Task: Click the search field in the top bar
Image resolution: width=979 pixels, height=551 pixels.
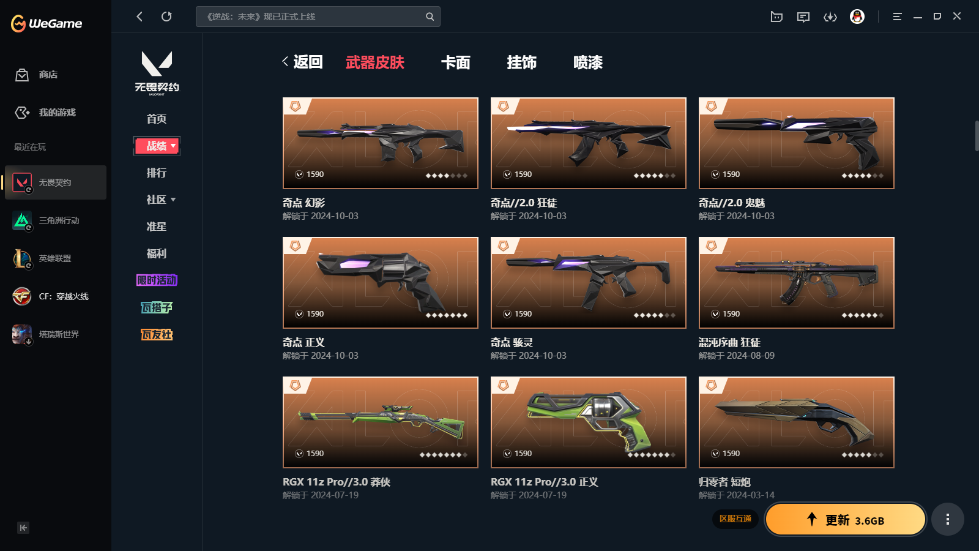Action: click(x=318, y=17)
